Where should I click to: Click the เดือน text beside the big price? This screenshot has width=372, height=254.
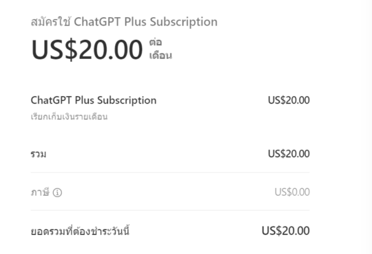pos(161,56)
